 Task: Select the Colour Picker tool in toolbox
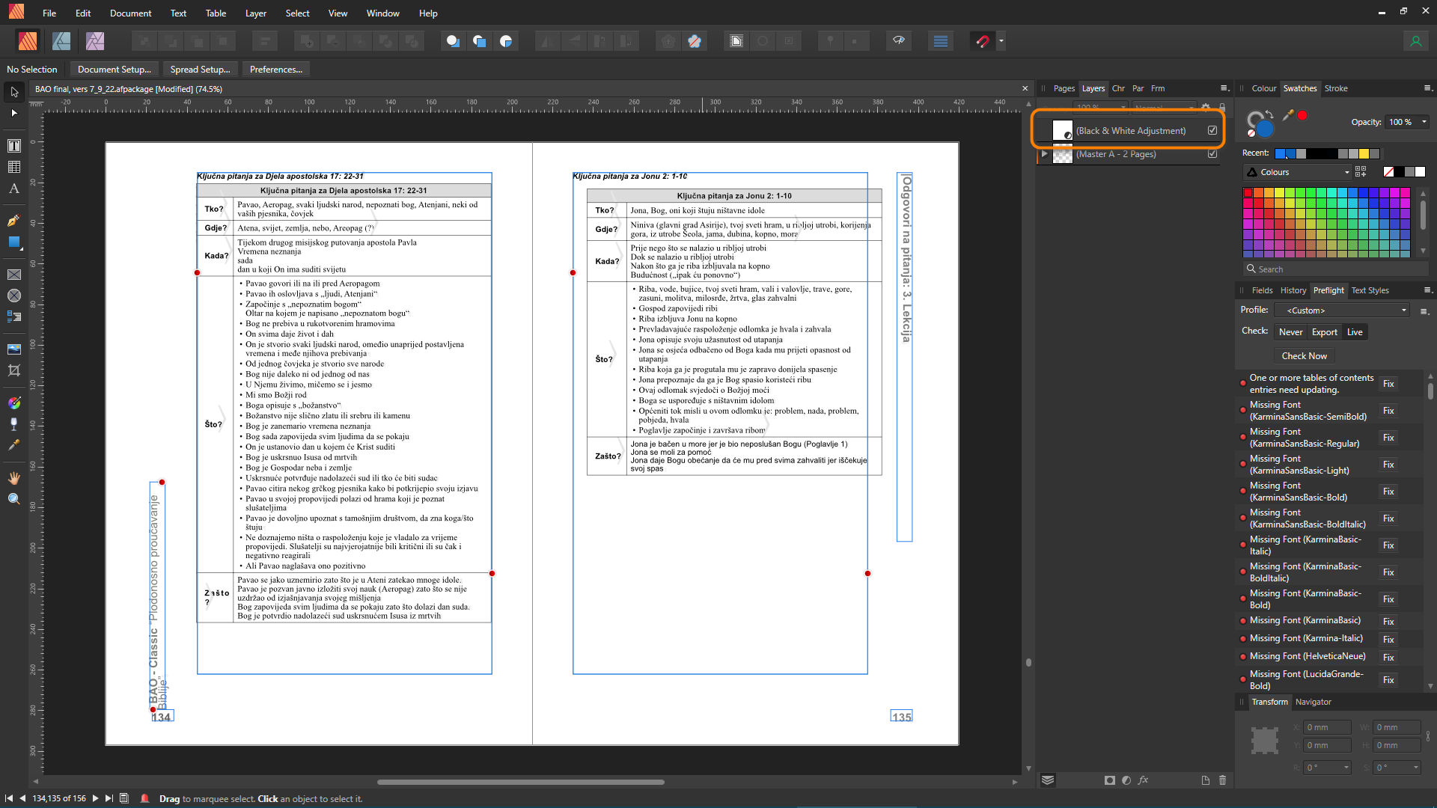[13, 445]
